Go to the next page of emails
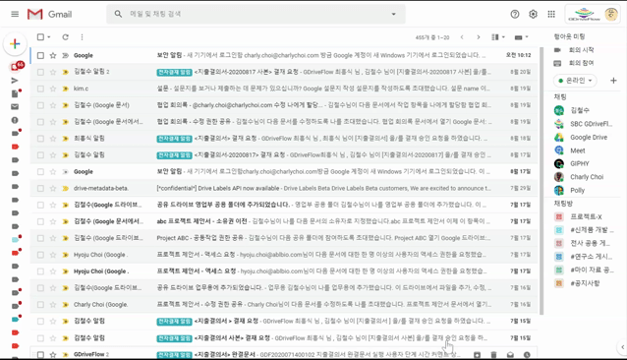 479,37
